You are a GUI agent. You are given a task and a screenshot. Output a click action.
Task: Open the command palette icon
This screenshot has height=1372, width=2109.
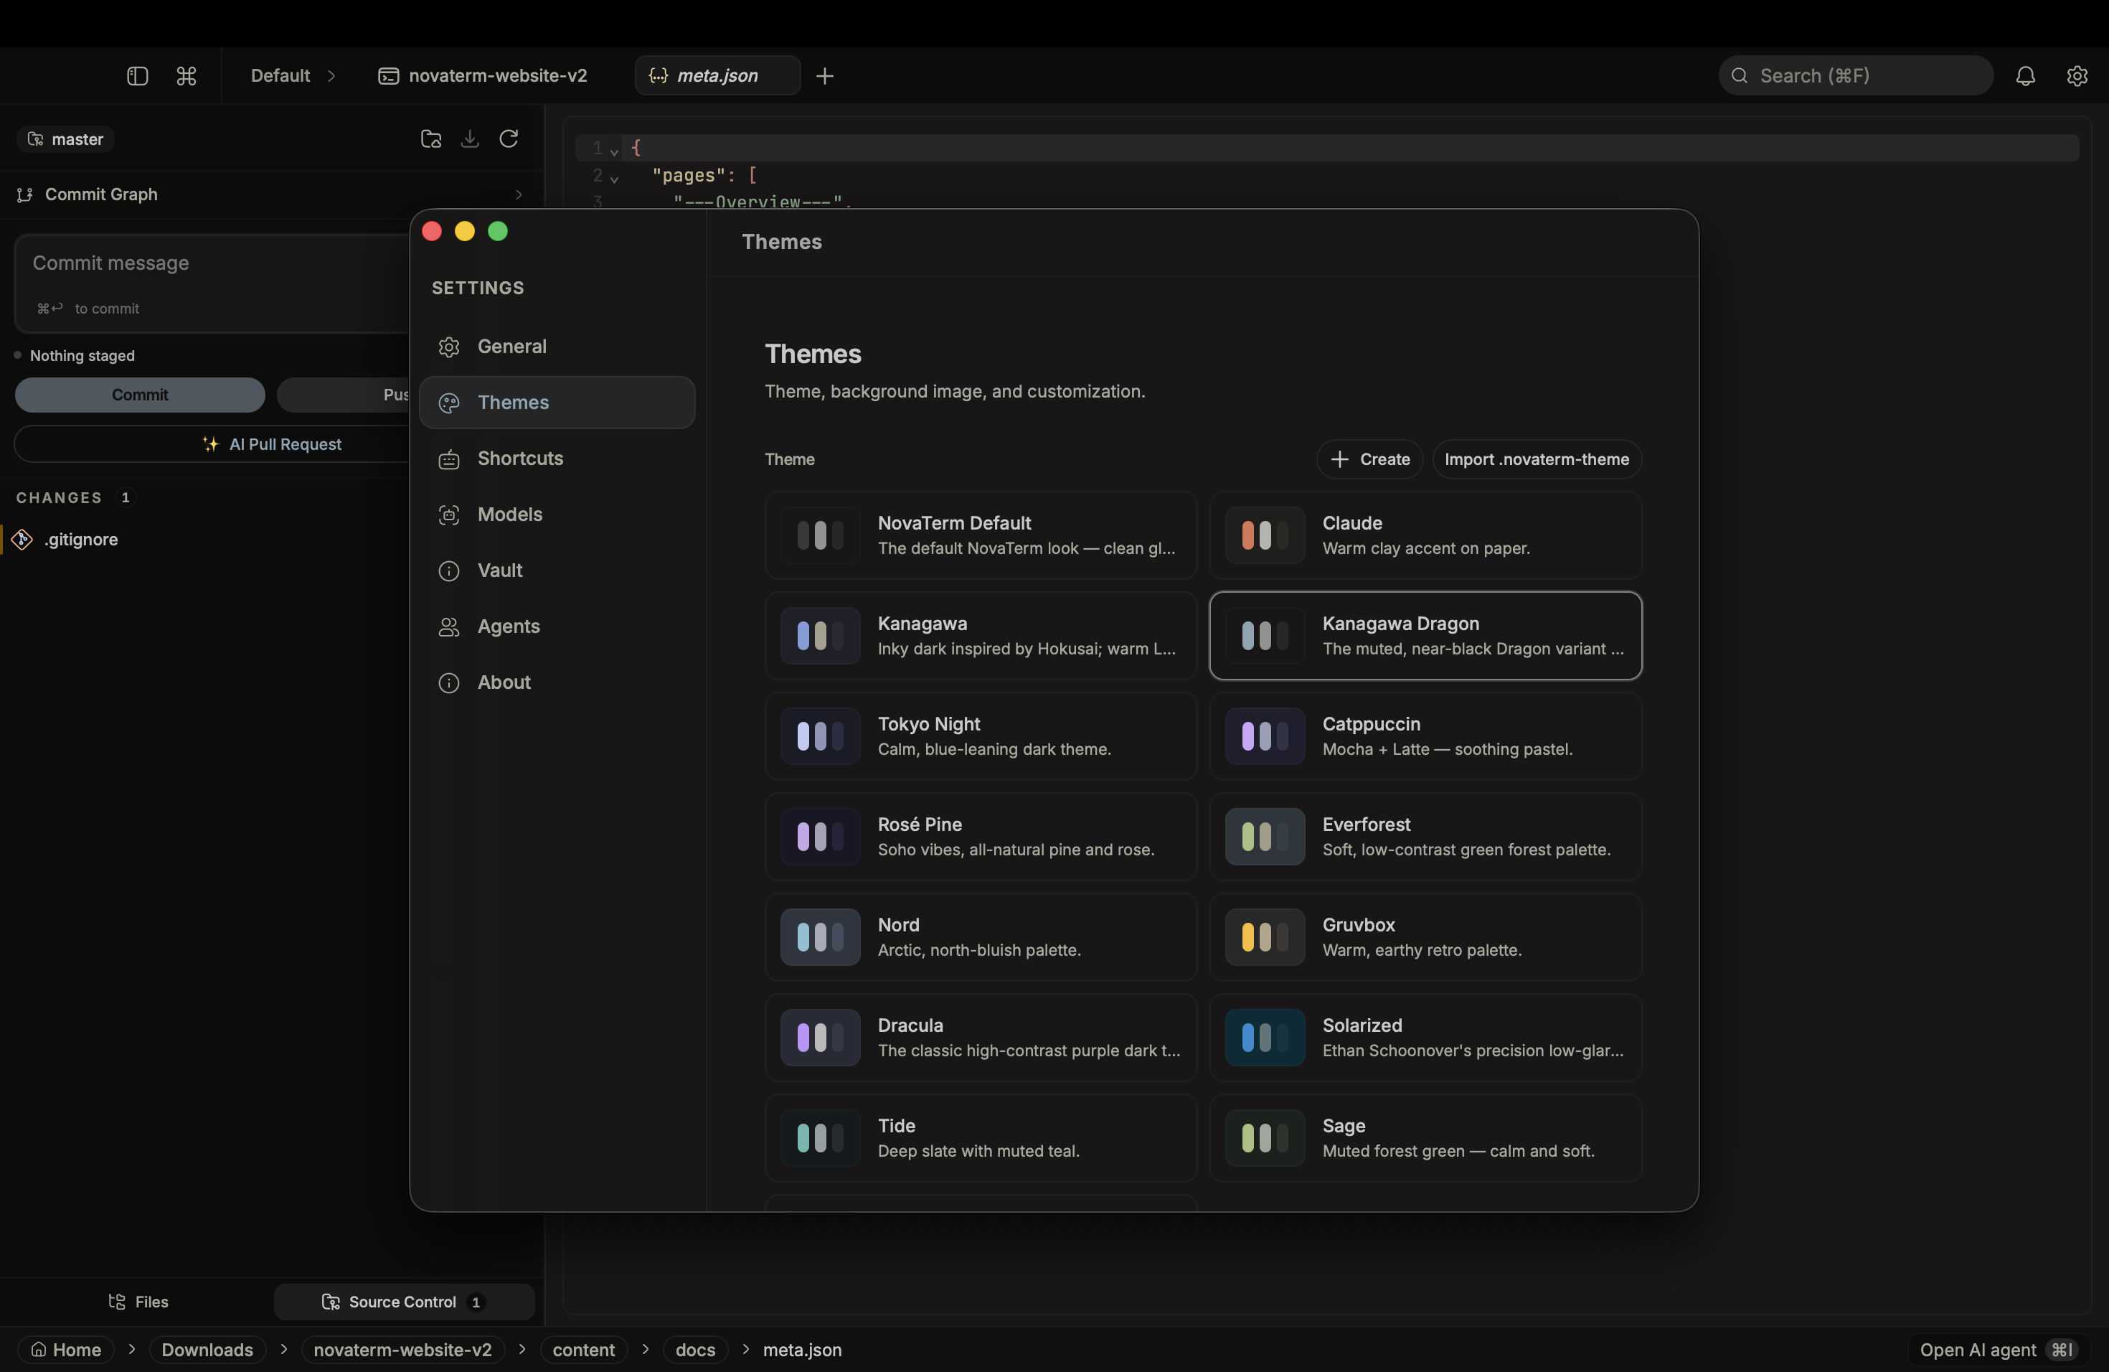pos(186,76)
